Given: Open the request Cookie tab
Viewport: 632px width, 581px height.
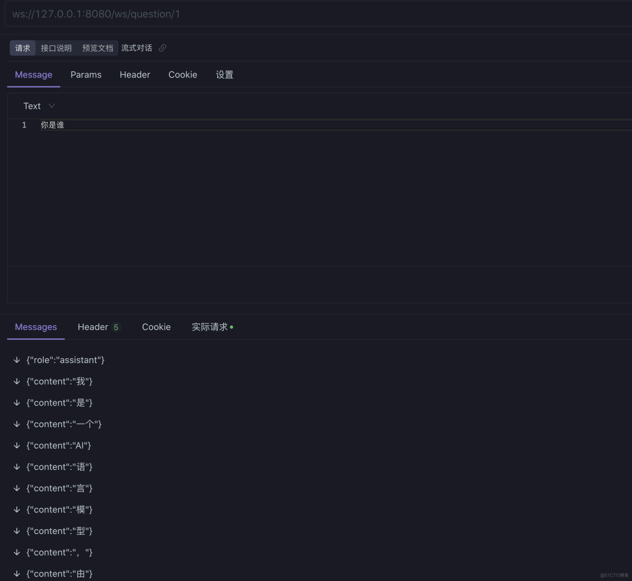Looking at the screenshot, I should pyautogui.click(x=183, y=75).
